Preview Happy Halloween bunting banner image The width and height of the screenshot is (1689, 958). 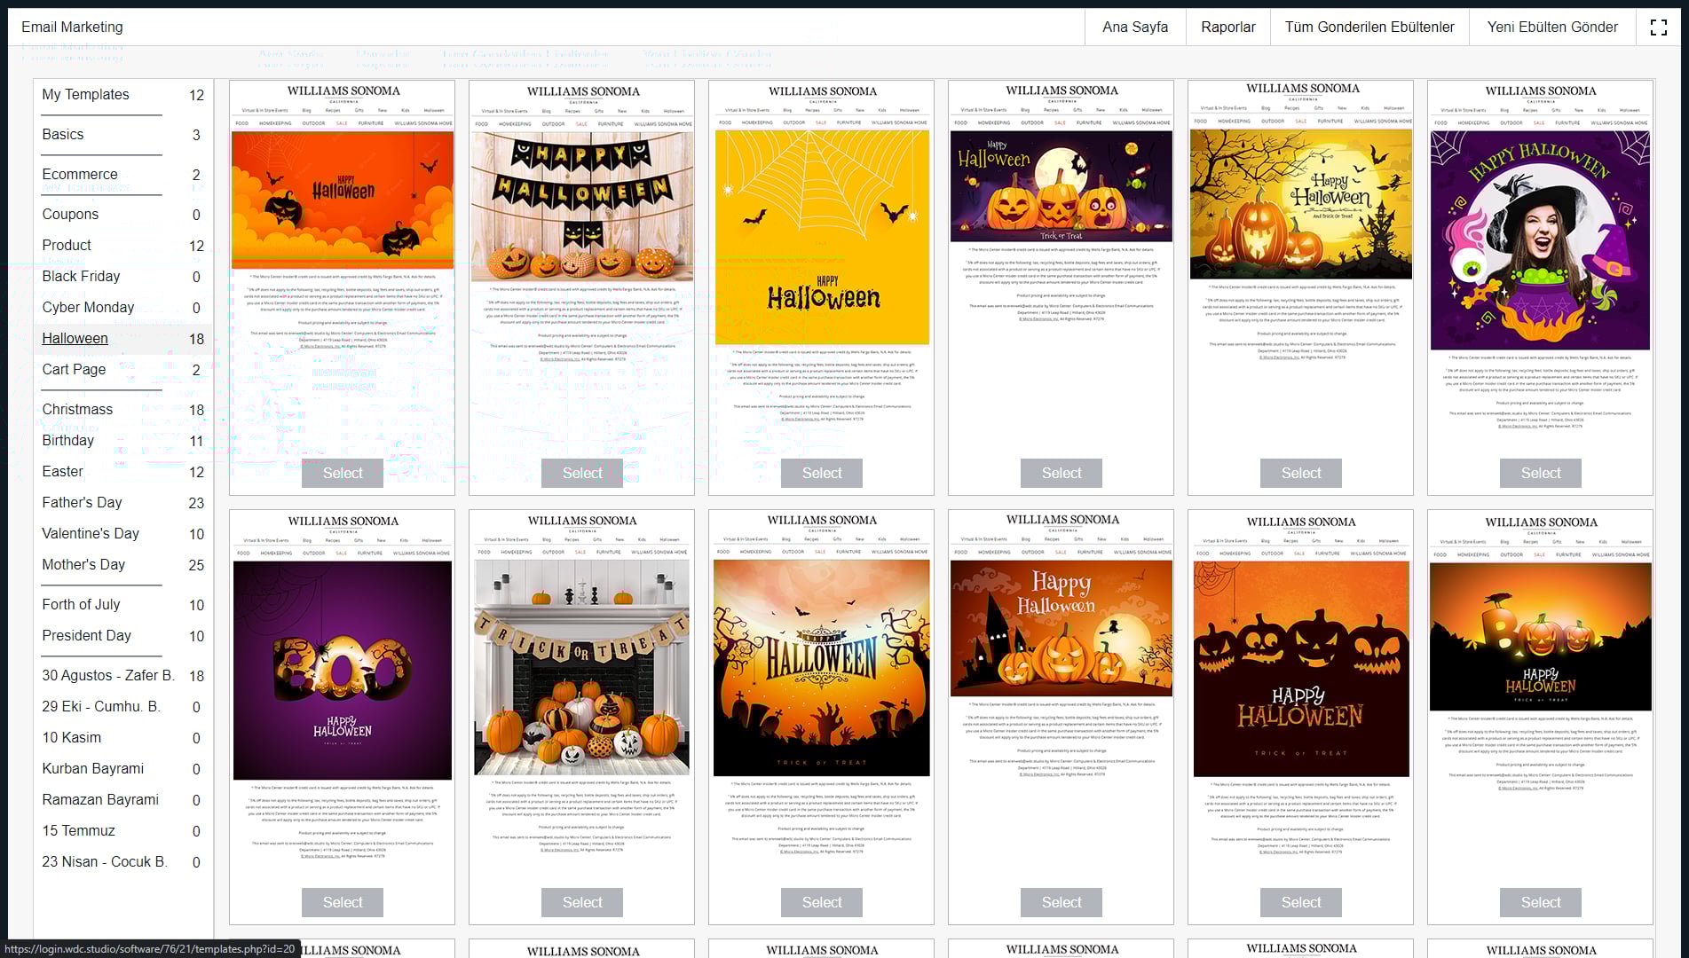pos(582,206)
